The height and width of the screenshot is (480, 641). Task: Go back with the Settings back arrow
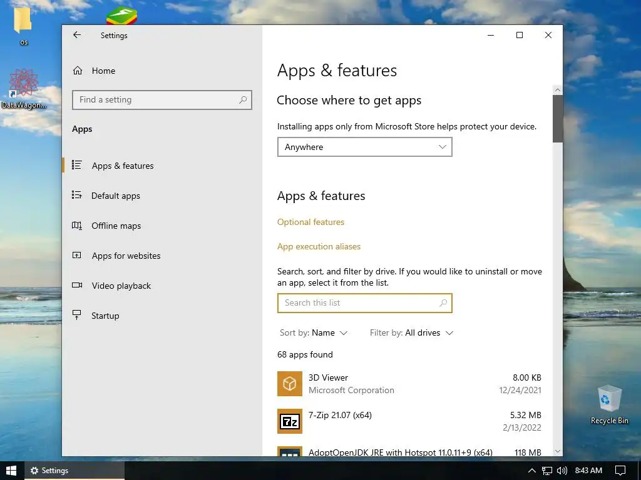[77, 35]
